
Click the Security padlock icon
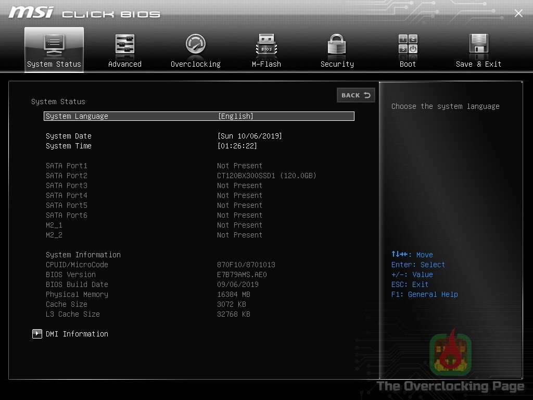tap(336, 44)
